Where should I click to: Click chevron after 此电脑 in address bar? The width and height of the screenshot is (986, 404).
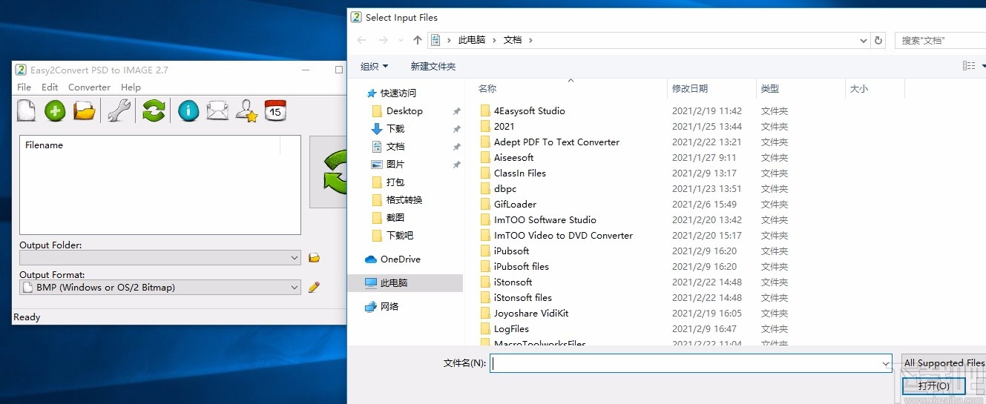[x=494, y=40]
